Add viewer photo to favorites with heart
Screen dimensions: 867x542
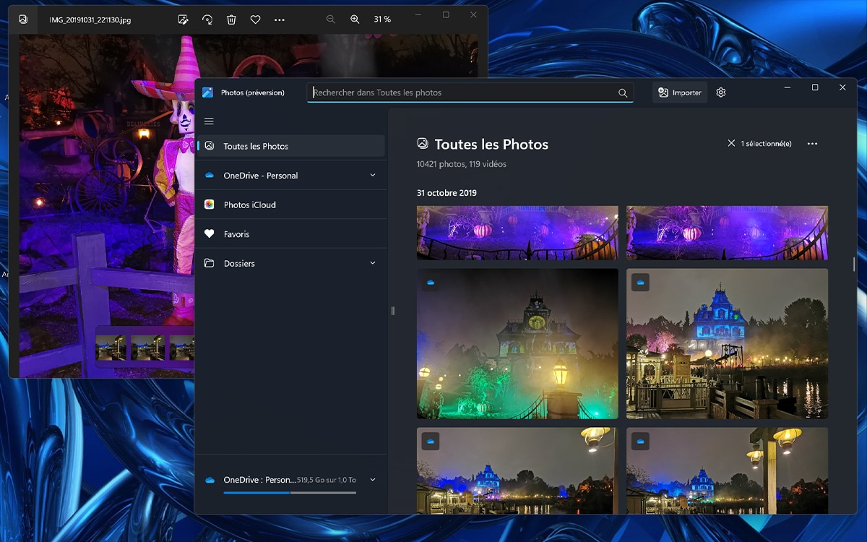coord(255,20)
